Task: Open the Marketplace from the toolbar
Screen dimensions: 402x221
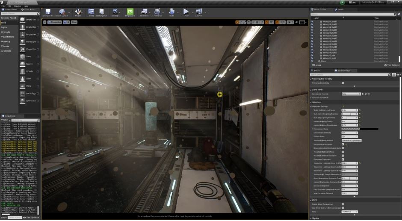Action: point(101,12)
